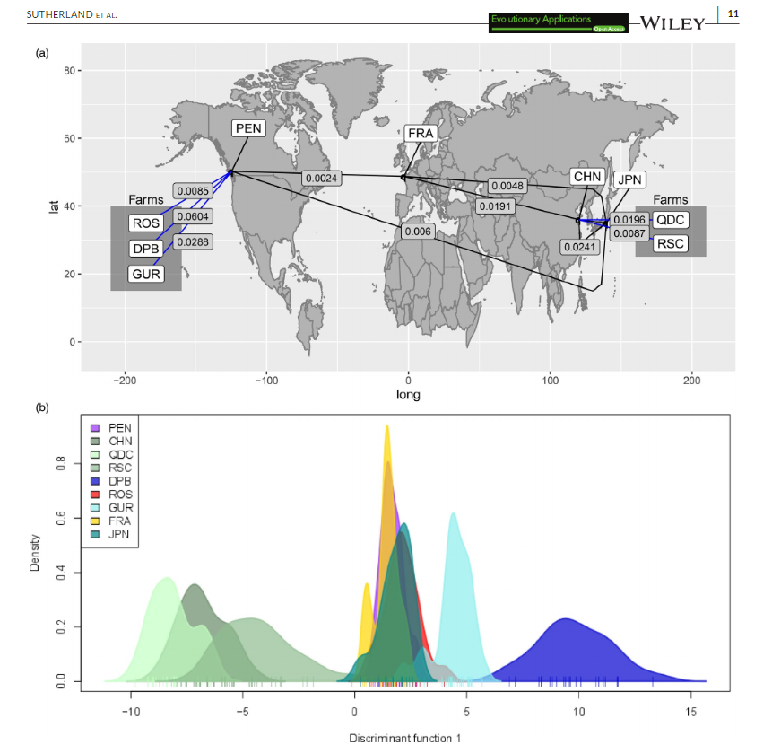
Task: Select the QDC farm label
Action: 670,220
